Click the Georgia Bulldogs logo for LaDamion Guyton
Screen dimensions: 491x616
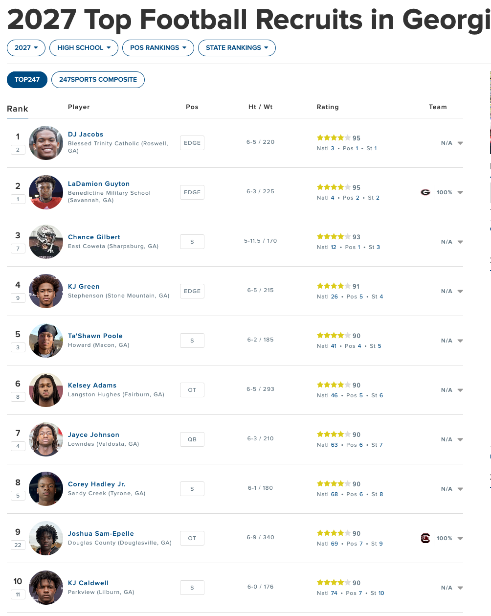click(425, 192)
